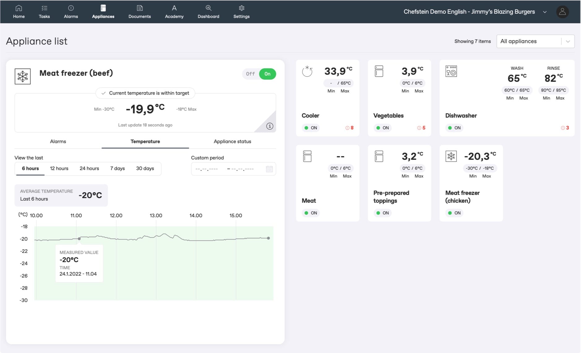Open the Appliances section from top navigation
This screenshot has height=353, width=581.
pos(103,12)
